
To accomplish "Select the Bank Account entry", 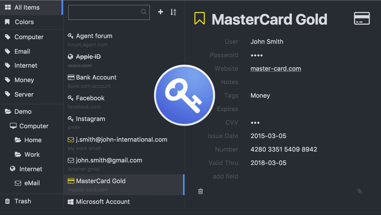I will [x=124, y=81].
